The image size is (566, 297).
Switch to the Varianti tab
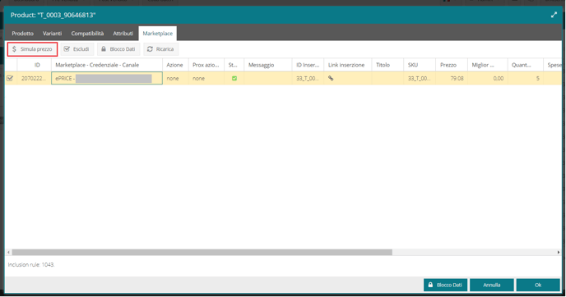click(52, 33)
